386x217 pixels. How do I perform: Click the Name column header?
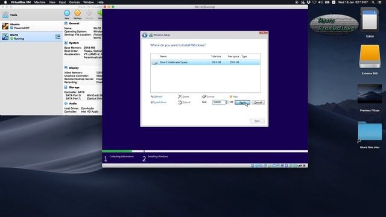point(163,57)
